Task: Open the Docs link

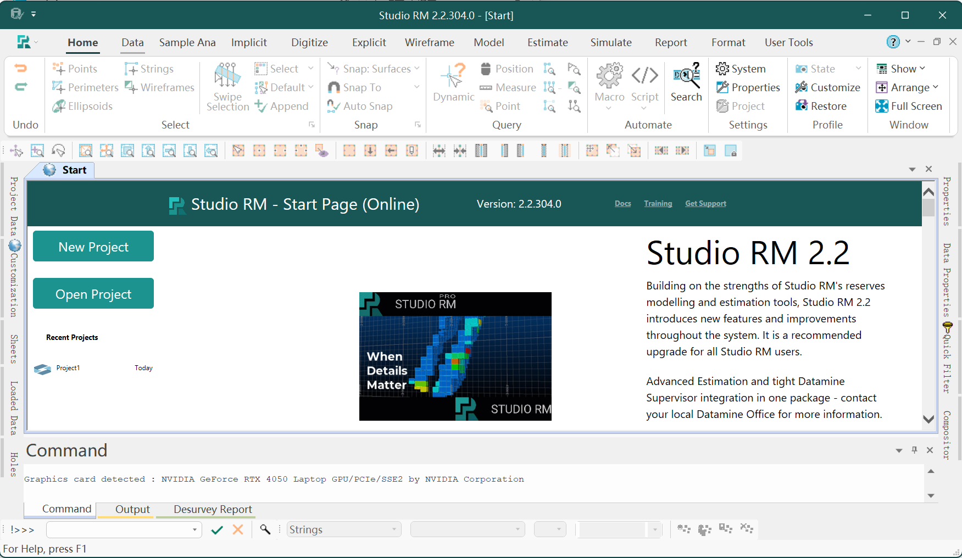Action: pos(622,203)
